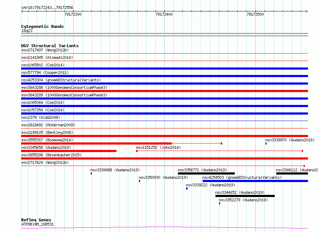Click ruler position 79172300
Screen dimensions: 318x232
[73, 14]
